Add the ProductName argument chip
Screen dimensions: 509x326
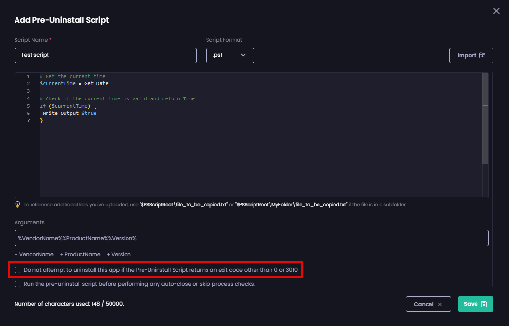[80, 254]
